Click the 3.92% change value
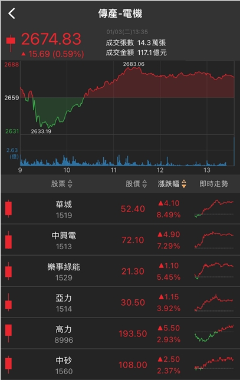240x380 pixels. pos(169,308)
